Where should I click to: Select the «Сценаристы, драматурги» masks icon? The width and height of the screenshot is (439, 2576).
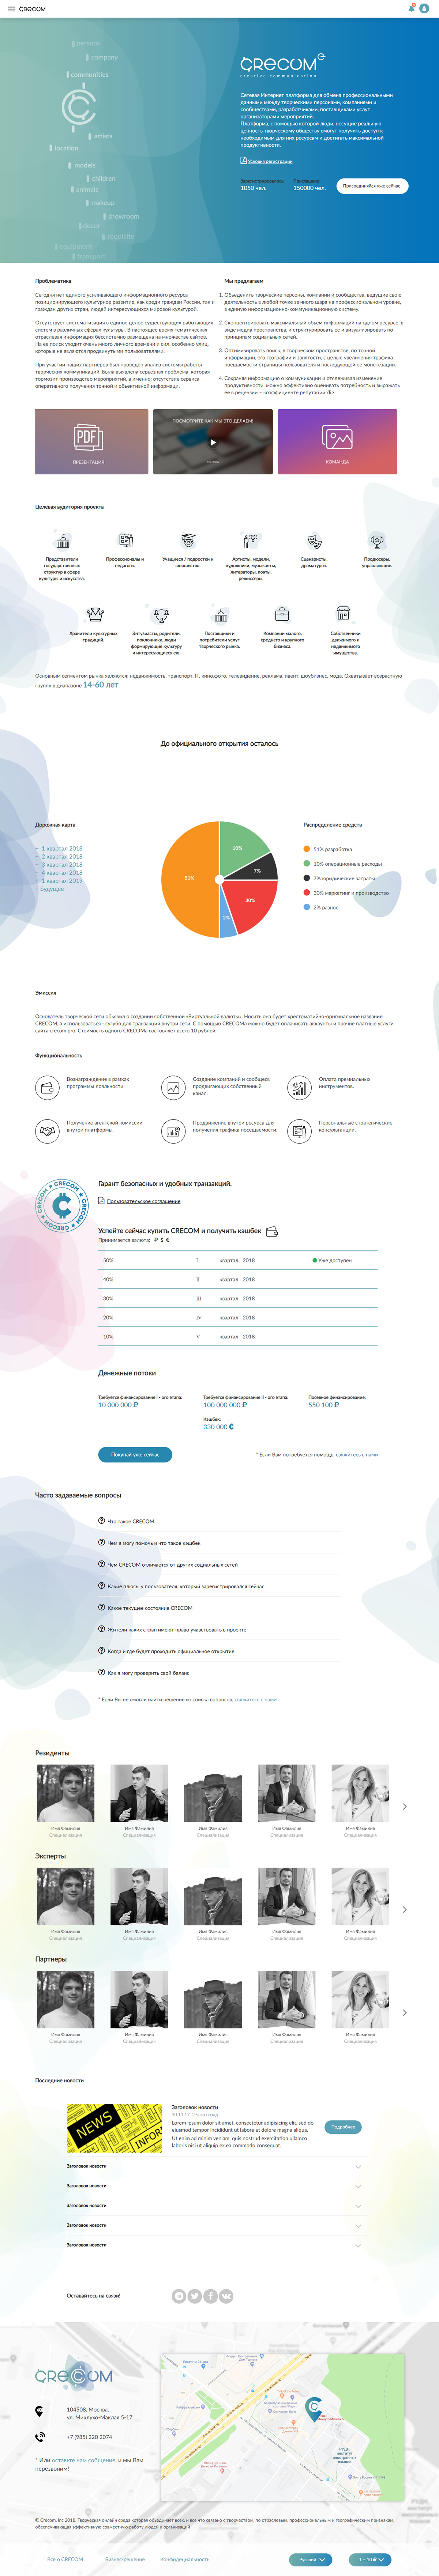314,540
